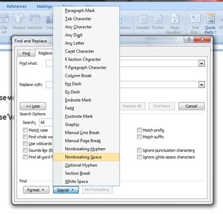Open the References ribbon tab
Screen dimensions: 223x214
coord(17,7)
